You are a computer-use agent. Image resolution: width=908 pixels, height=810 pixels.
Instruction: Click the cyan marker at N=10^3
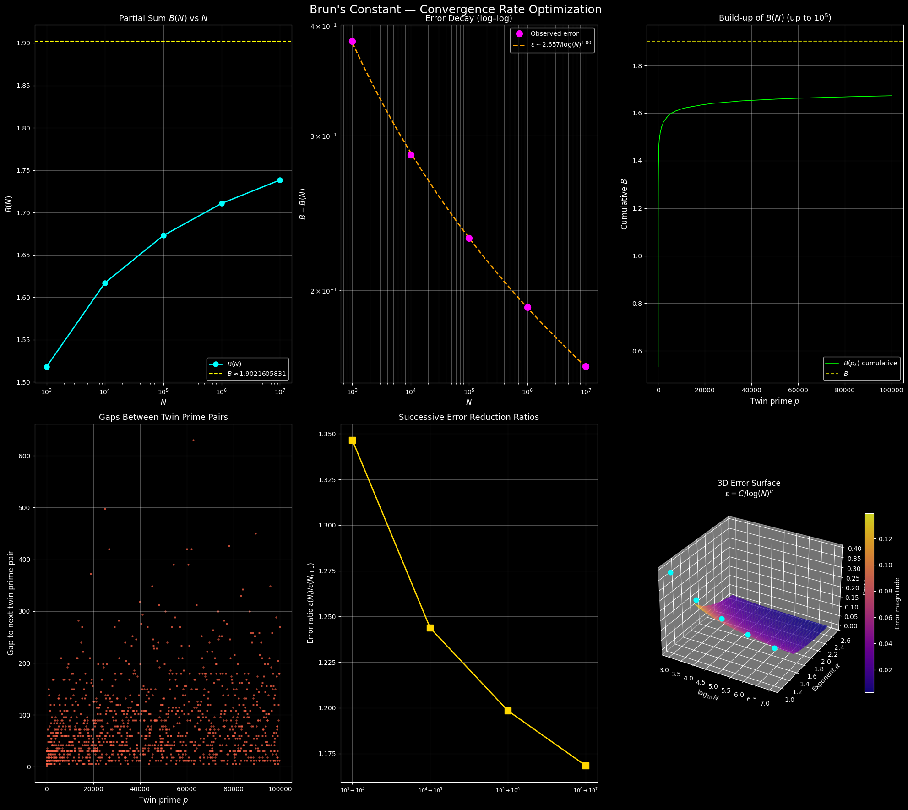click(x=47, y=367)
